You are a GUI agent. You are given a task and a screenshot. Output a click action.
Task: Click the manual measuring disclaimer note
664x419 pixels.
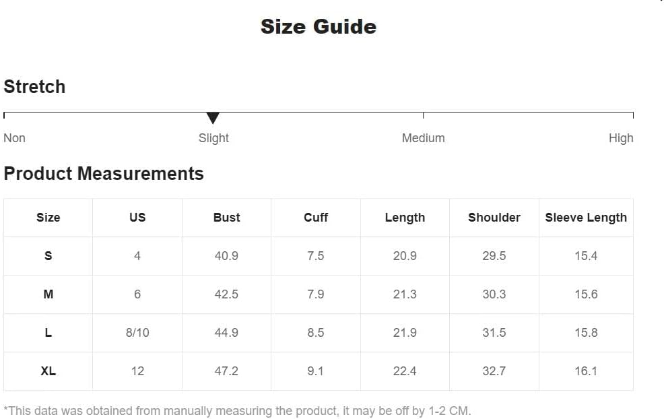237,411
